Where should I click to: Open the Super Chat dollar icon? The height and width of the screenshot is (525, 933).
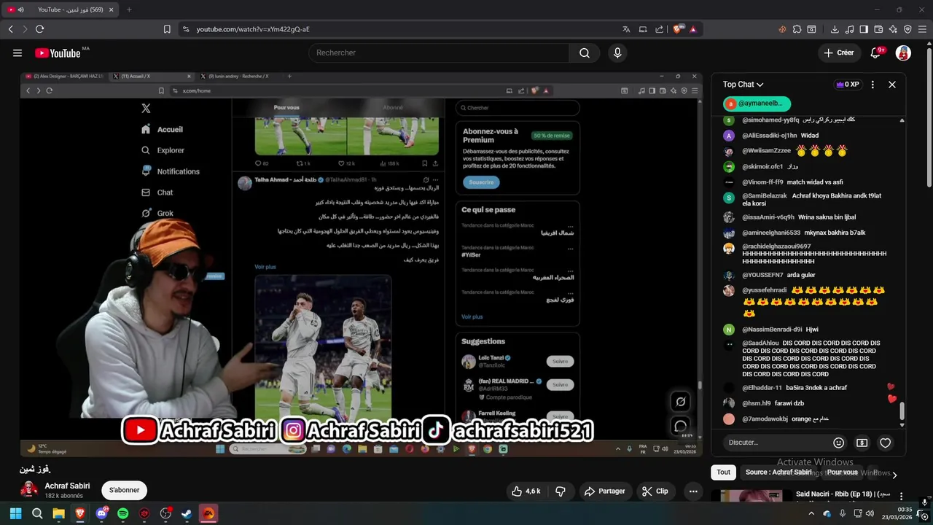pos(862,443)
